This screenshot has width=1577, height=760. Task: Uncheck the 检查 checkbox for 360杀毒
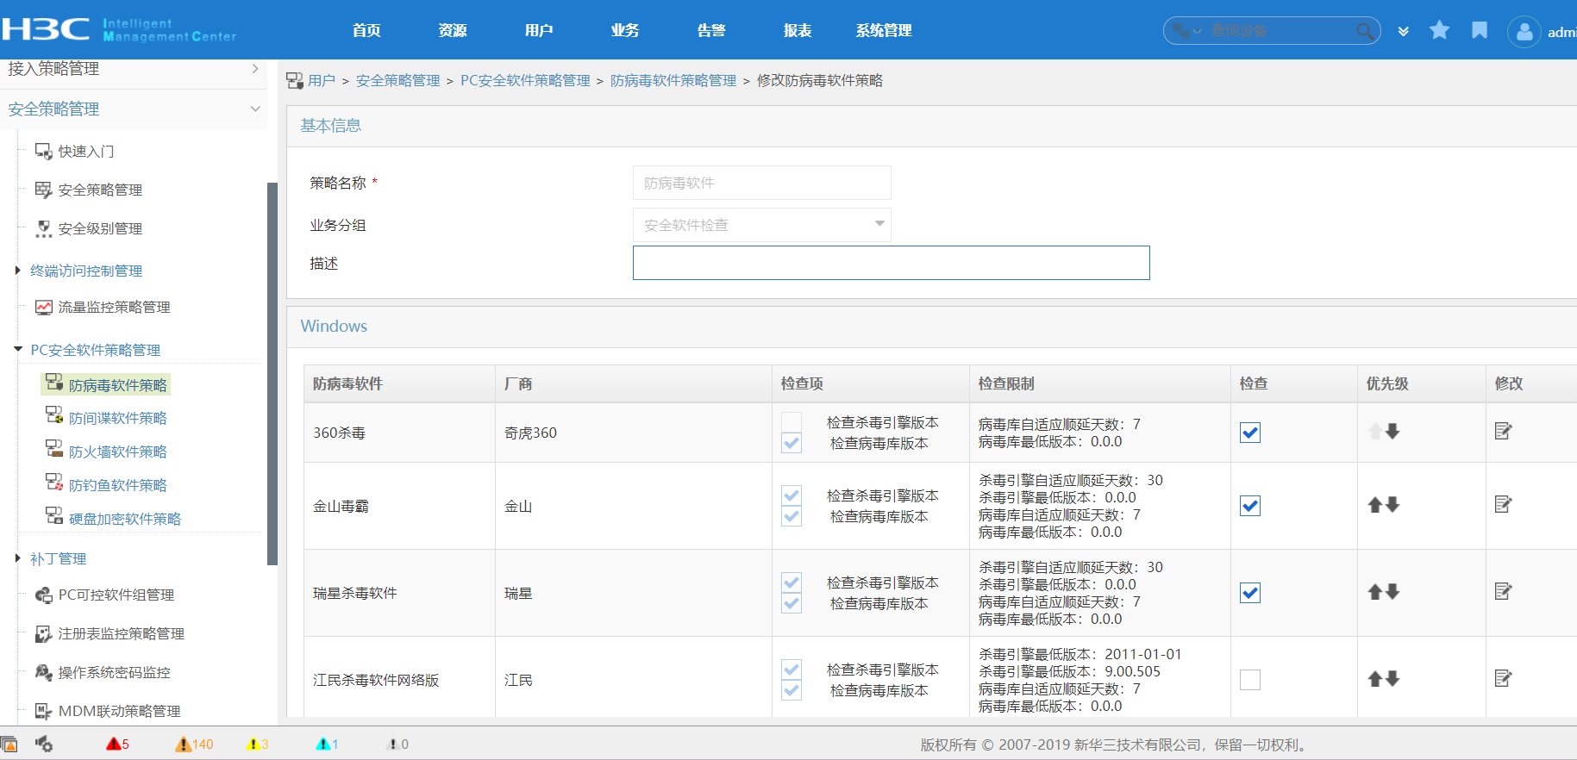click(x=1249, y=433)
